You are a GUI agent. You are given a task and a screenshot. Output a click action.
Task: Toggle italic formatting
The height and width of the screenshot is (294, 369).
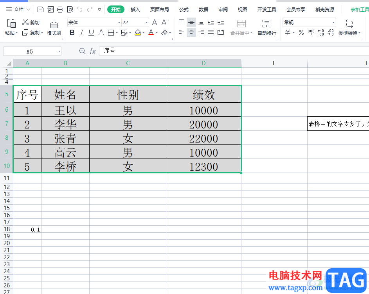point(82,32)
